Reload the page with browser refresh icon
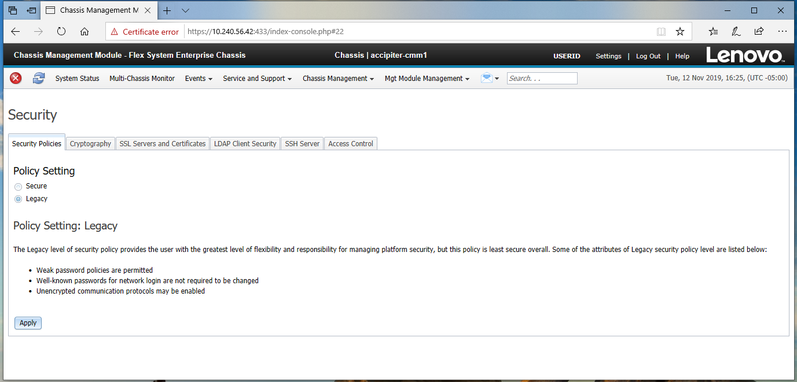797x382 pixels. 61,32
